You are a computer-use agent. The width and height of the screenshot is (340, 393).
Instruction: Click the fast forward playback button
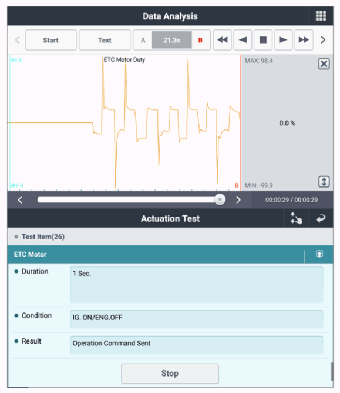pyautogui.click(x=304, y=40)
